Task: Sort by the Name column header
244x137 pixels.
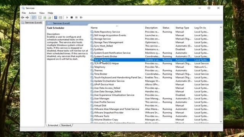Action: tap(117, 28)
